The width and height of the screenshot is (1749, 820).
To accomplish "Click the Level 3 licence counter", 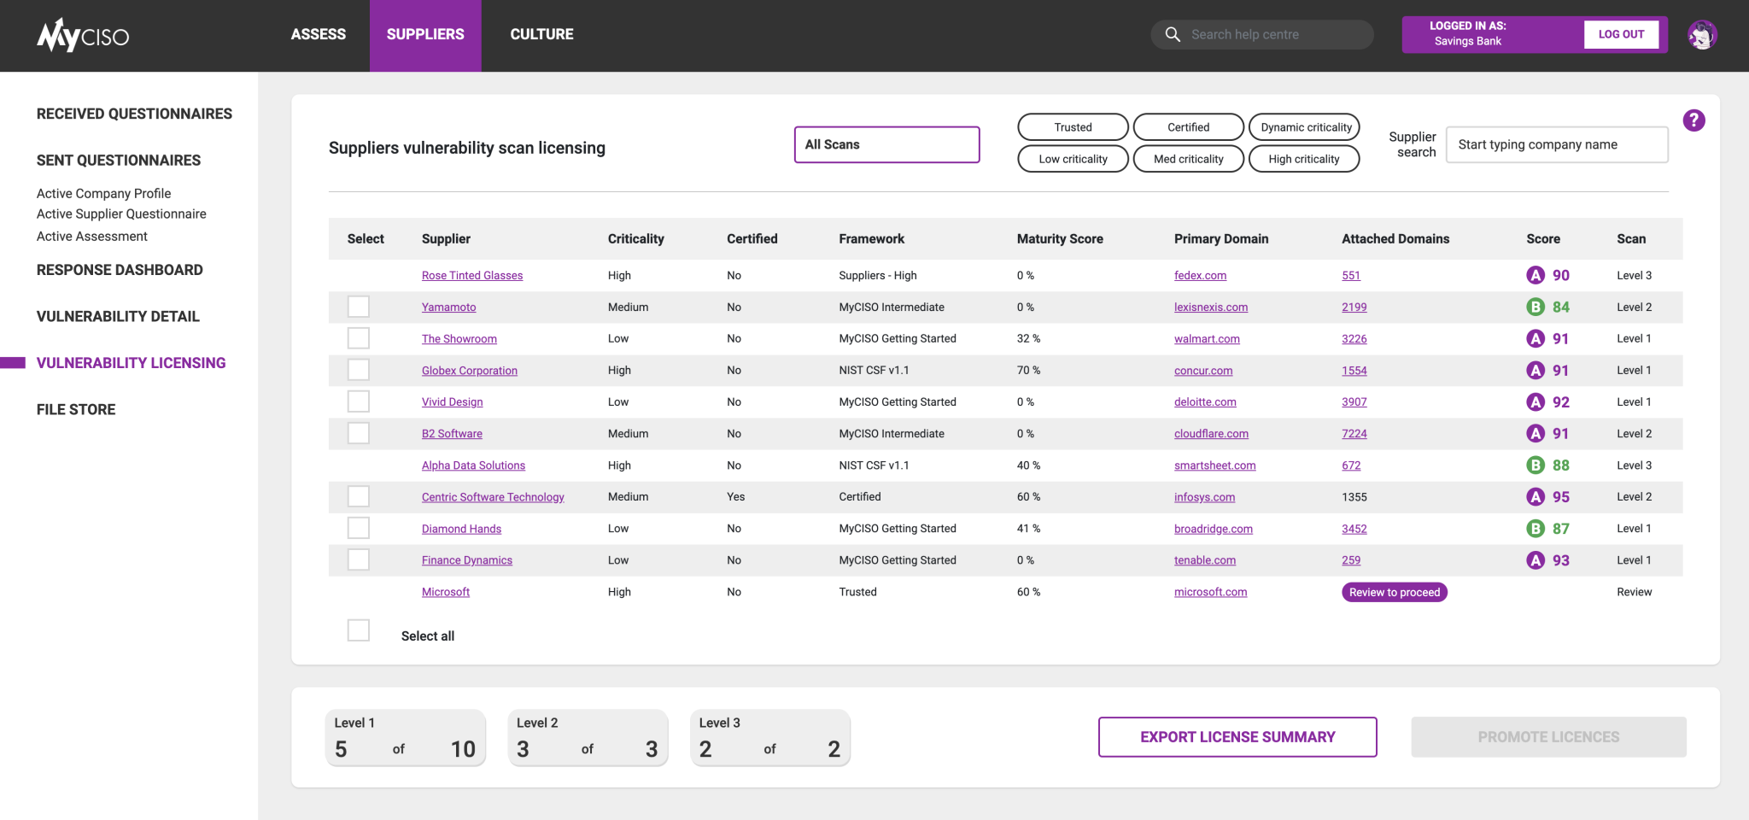I will pyautogui.click(x=770, y=737).
